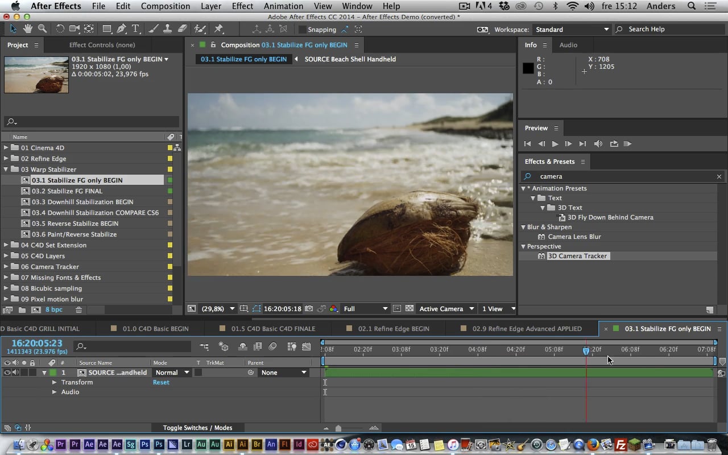Select the Rotation tool
The width and height of the screenshot is (728, 455).
pyautogui.click(x=60, y=29)
